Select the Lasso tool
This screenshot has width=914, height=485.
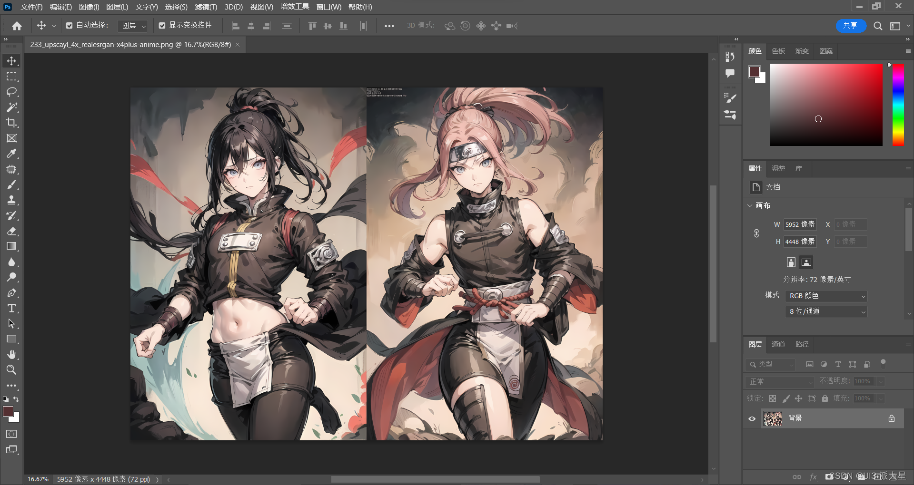pos(11,92)
